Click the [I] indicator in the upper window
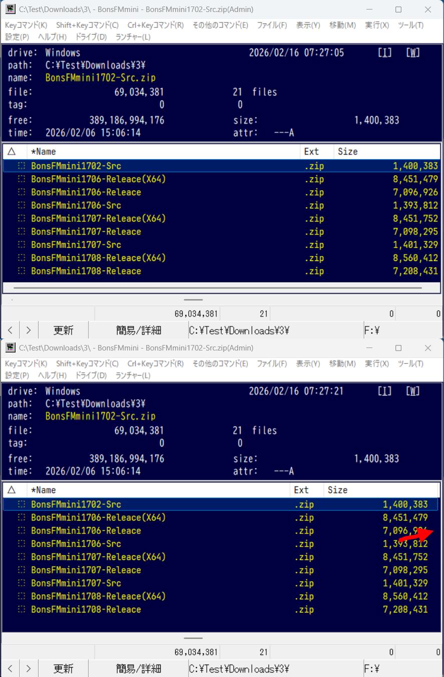The image size is (444, 677). [x=384, y=53]
